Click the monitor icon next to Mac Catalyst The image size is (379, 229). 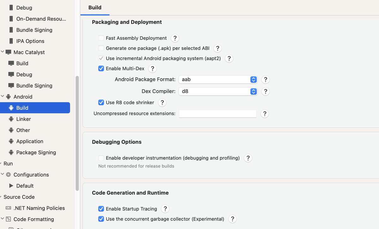9,52
